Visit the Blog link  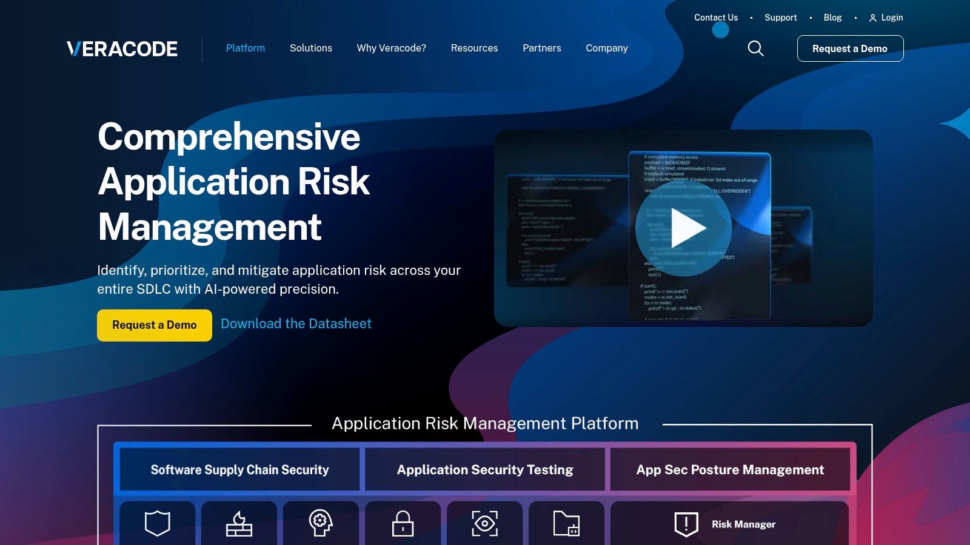coord(833,18)
